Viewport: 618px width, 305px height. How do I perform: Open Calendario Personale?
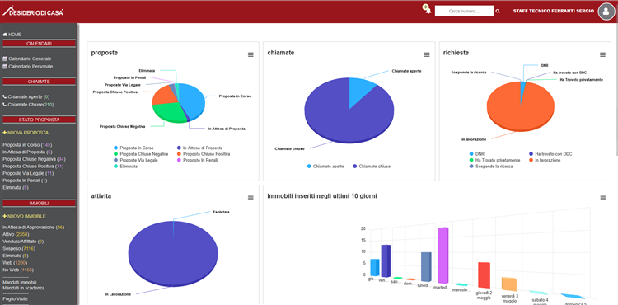(x=28, y=67)
